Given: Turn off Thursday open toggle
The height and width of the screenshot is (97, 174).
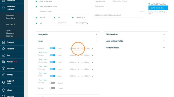Looking at the screenshot, I should (52, 69).
